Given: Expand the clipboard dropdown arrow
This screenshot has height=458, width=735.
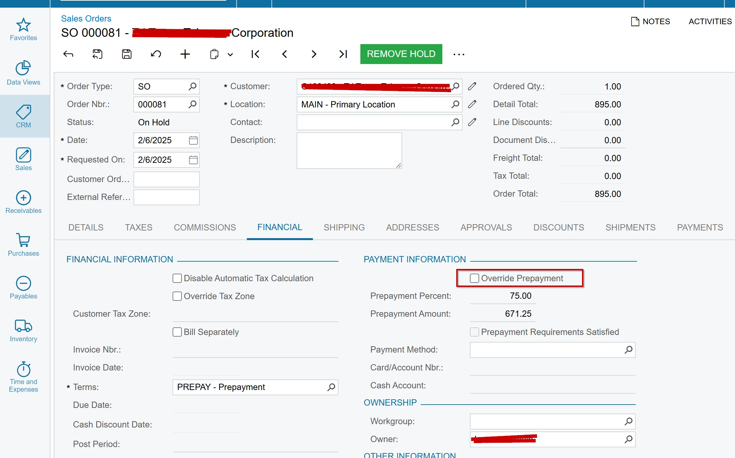Looking at the screenshot, I should [230, 55].
